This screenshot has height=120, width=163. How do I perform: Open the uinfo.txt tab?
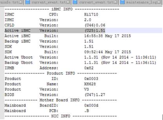11,2
